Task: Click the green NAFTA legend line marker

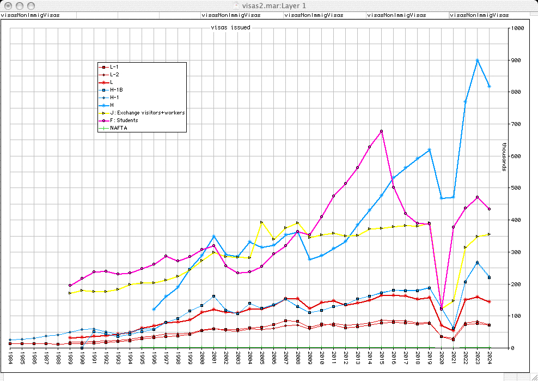Action: pos(103,128)
